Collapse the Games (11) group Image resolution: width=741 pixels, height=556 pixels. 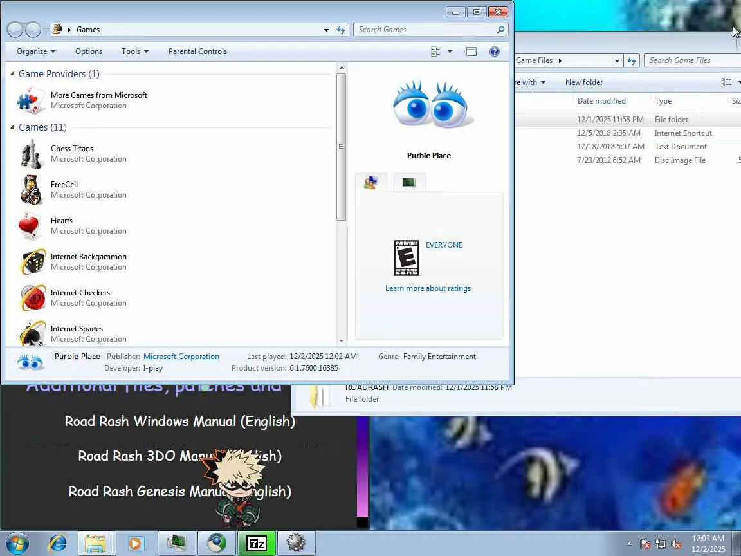pyautogui.click(x=13, y=127)
